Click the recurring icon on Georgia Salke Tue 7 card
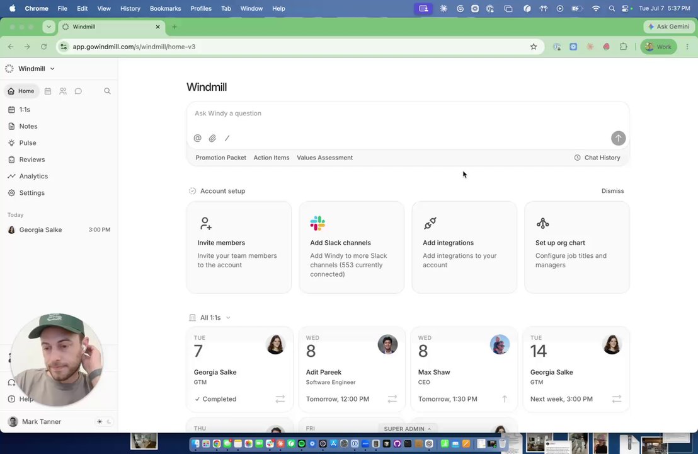This screenshot has width=698, height=454. (280, 399)
